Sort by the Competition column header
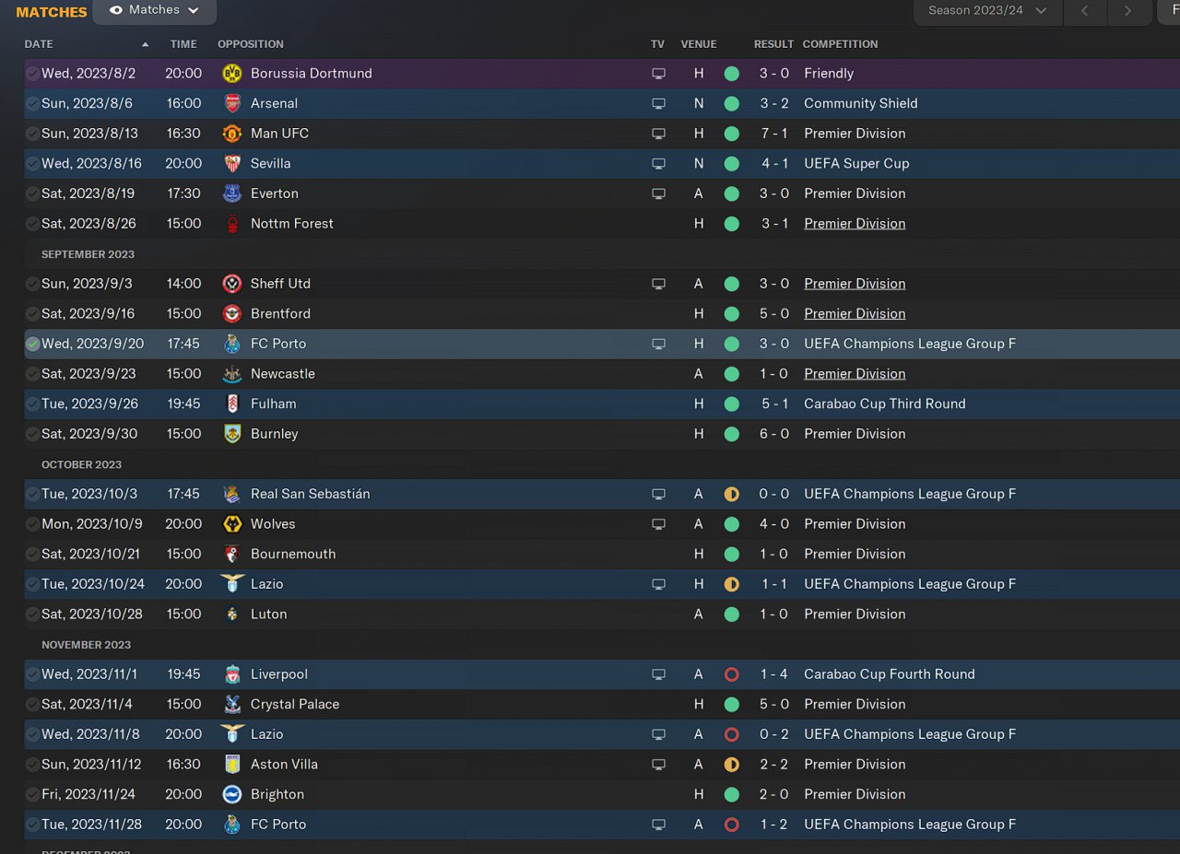1180x854 pixels. (x=840, y=44)
